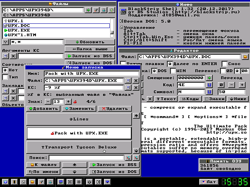Choose the Transport Tycoon Deluxe entry
This screenshot has height=187, width=250.
coord(79,147)
